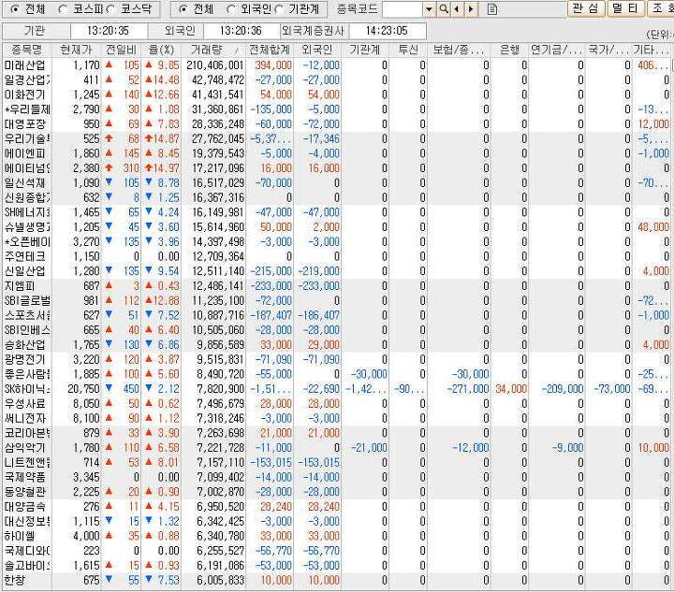Sort by 거래량 column header

[213, 50]
